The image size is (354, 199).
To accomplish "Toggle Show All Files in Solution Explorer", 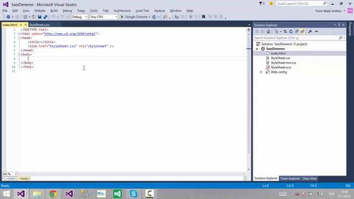I will click(303, 32).
